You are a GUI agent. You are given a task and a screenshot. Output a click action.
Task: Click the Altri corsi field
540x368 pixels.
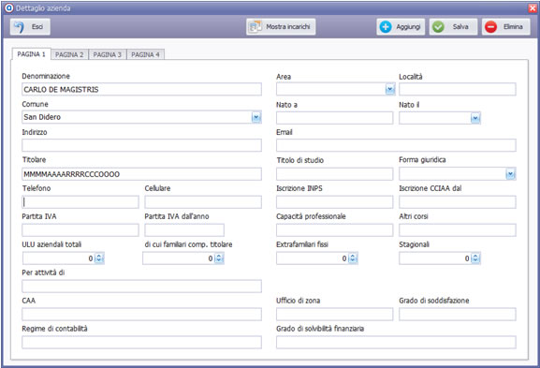point(458,230)
